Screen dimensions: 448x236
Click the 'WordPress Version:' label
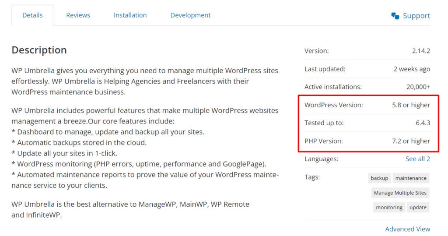pyautogui.click(x=334, y=105)
